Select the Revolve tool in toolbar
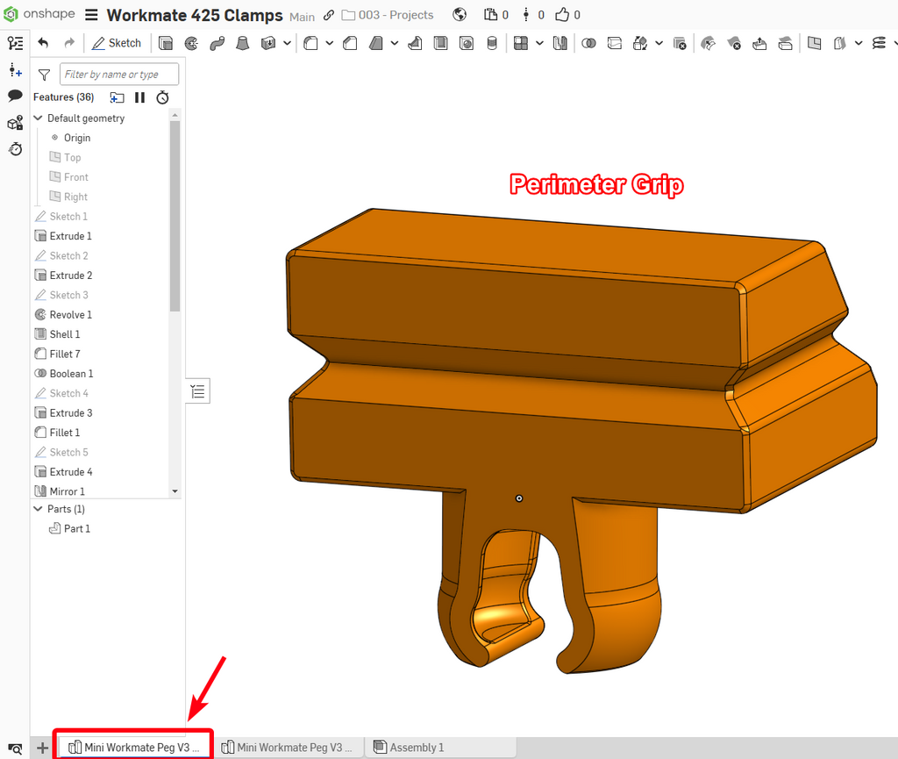Viewport: 898px width, 759px height. click(191, 44)
